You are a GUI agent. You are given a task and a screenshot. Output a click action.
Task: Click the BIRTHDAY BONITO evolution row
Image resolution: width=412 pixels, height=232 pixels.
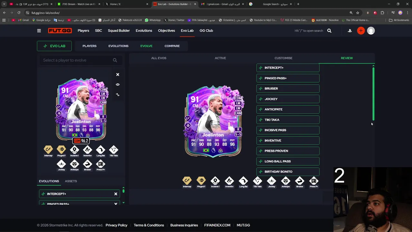click(288, 172)
